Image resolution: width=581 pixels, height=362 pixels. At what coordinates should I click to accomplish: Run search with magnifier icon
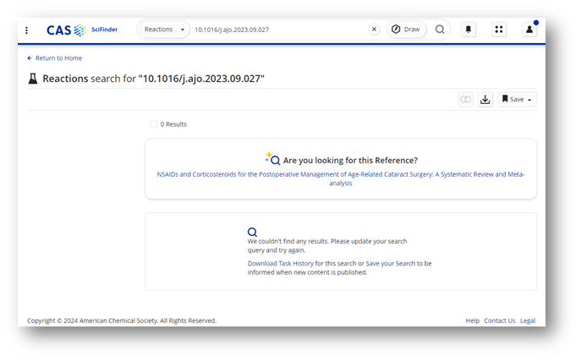(440, 30)
